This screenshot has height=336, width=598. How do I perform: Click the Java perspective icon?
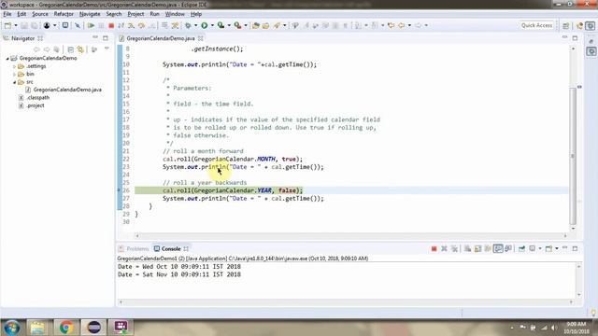(x=579, y=25)
